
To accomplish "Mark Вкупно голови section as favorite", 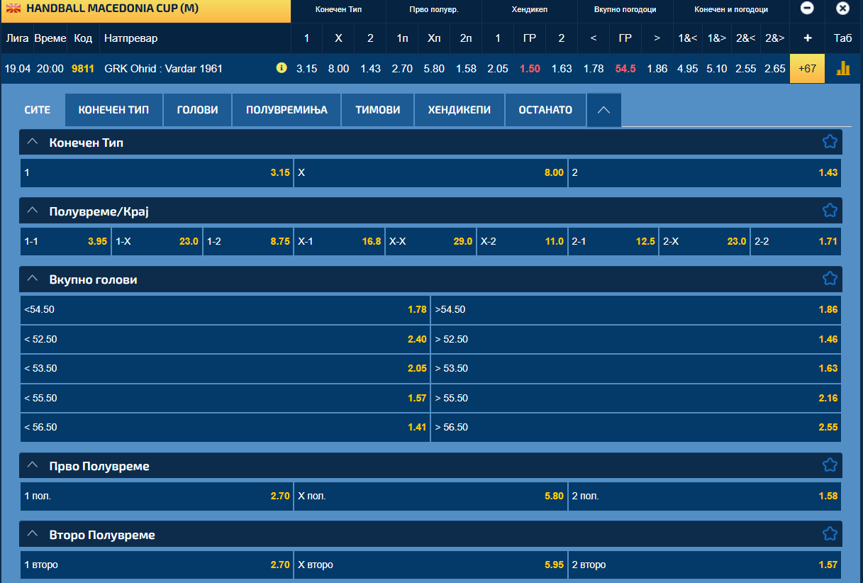I will tap(830, 279).
